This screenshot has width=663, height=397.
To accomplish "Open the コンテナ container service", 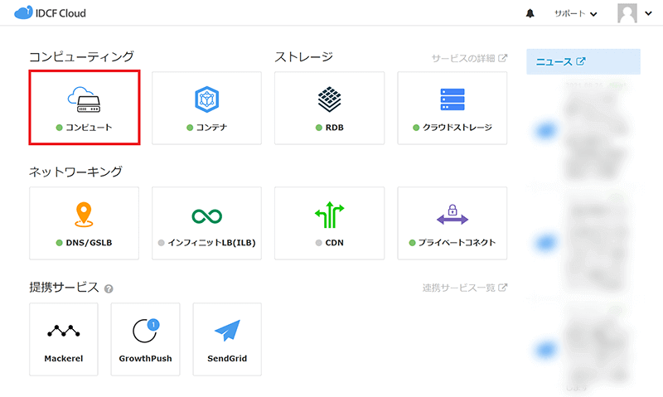I will tap(206, 108).
